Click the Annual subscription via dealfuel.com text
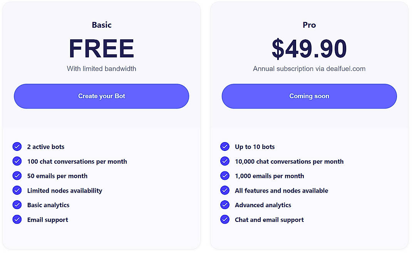The image size is (412, 253). click(x=309, y=69)
